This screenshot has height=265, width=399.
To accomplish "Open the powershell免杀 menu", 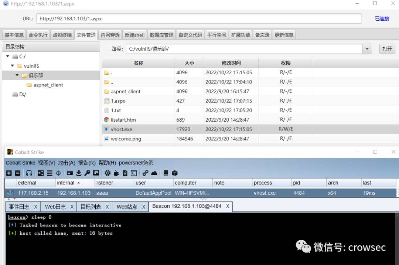I will (136, 163).
